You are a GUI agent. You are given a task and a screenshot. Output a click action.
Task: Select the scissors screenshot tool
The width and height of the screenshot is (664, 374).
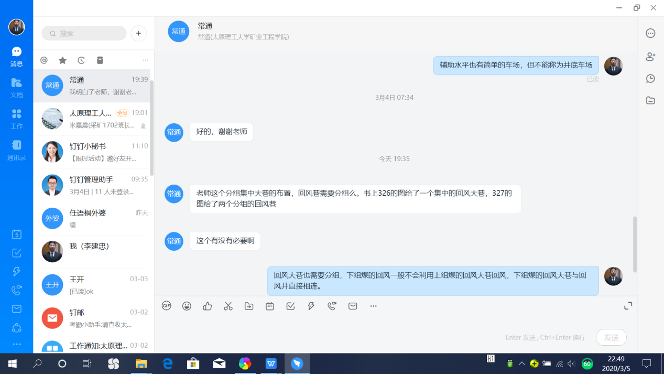(x=228, y=306)
